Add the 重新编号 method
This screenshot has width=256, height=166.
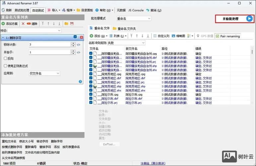pos(31,147)
